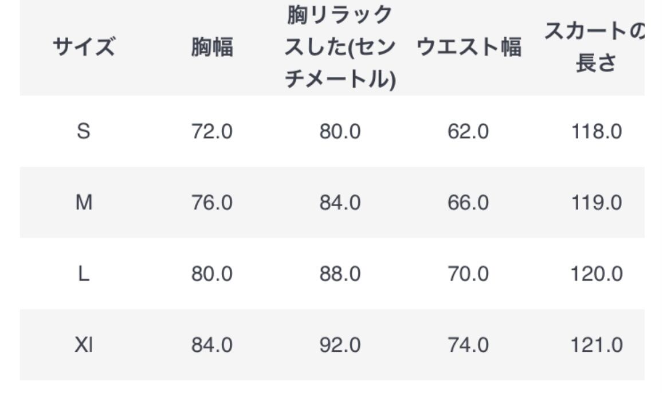Click the S size row label
The image size is (663, 393).
click(x=84, y=132)
